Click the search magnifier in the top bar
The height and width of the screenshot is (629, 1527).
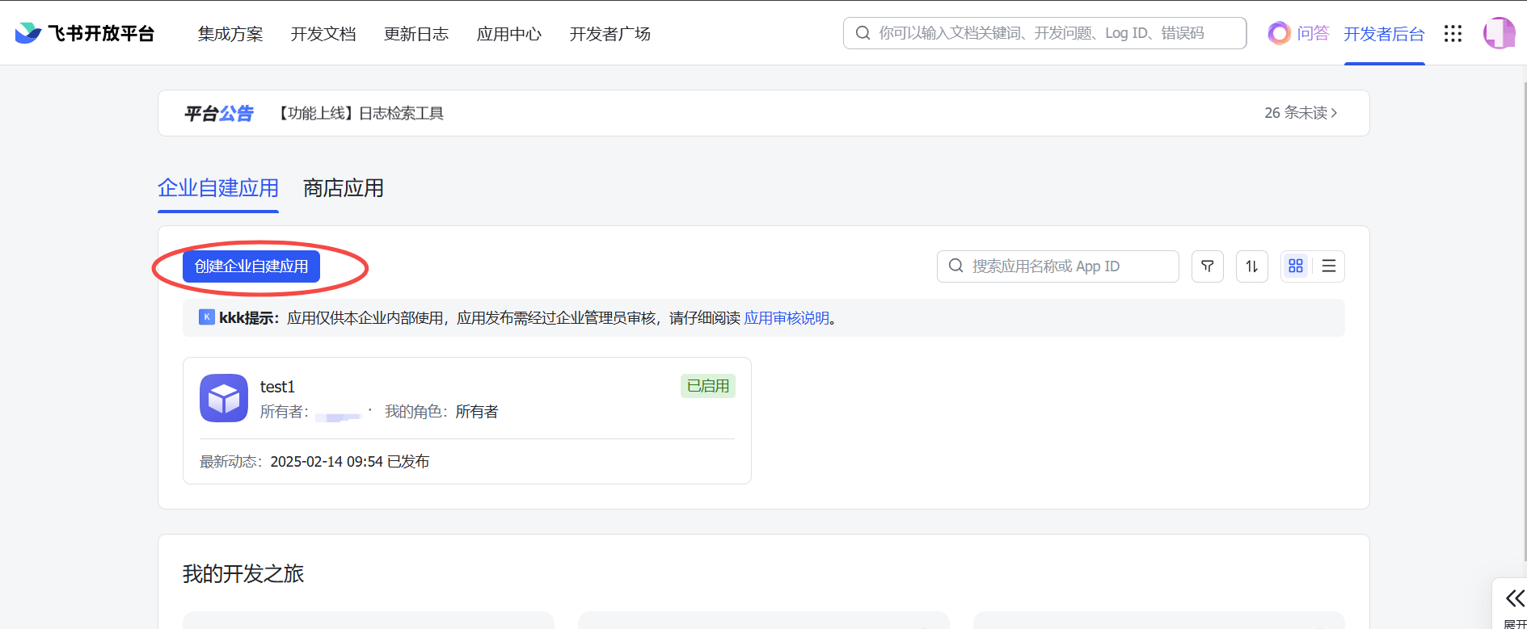[863, 33]
